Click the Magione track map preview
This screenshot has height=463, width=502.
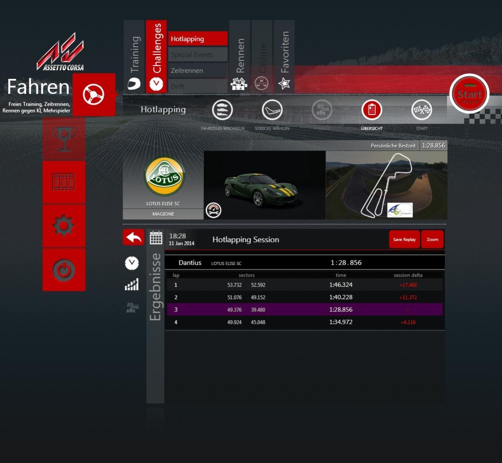tap(386, 185)
